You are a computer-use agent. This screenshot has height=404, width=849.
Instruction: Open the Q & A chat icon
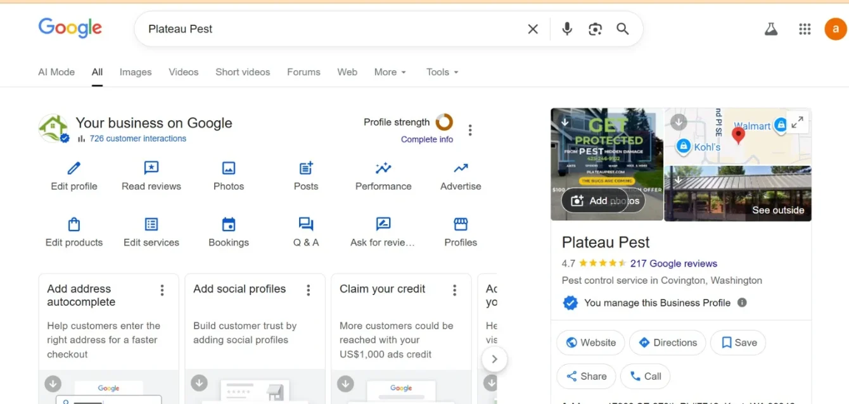tap(306, 224)
